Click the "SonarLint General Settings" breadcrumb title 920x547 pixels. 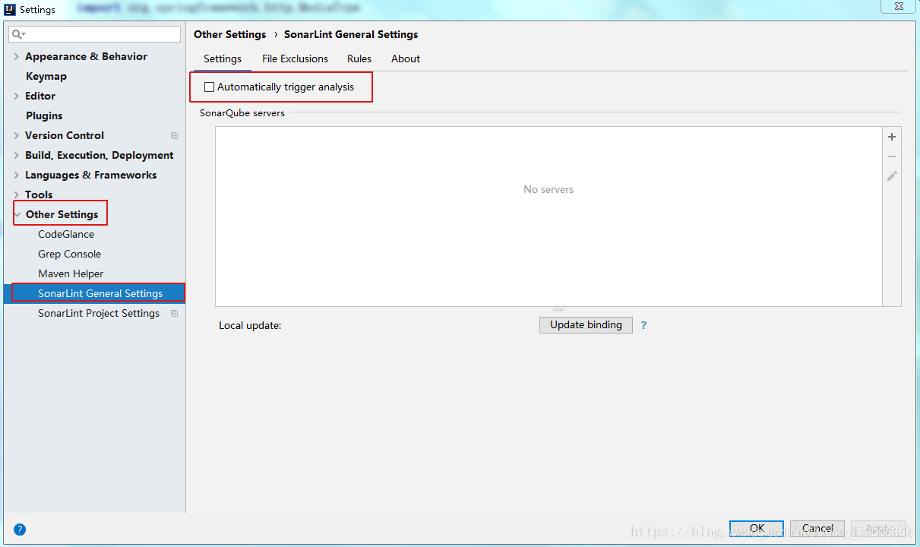tap(351, 35)
